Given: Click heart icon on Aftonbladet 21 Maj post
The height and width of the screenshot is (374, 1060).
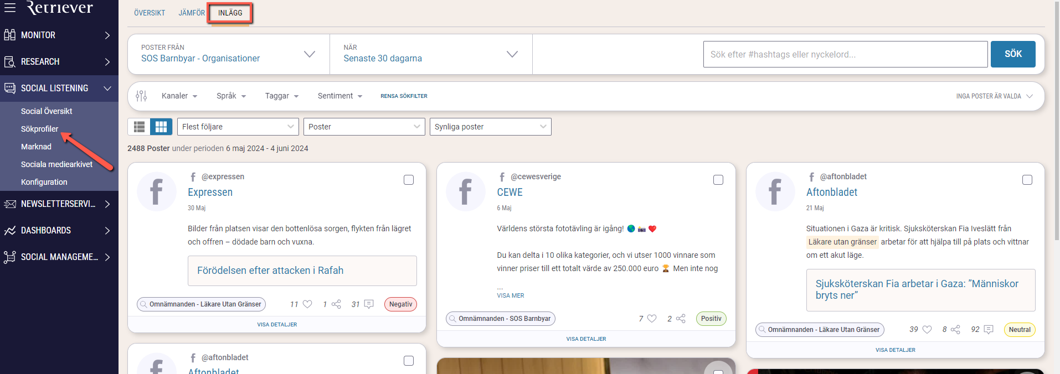Looking at the screenshot, I should tap(927, 329).
